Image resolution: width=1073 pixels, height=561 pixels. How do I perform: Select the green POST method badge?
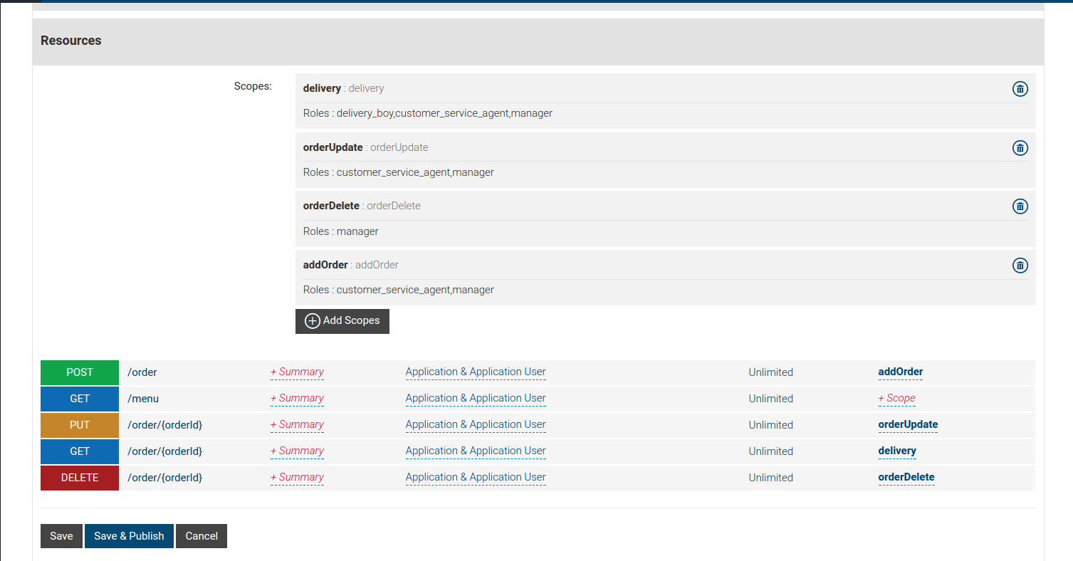tap(79, 372)
